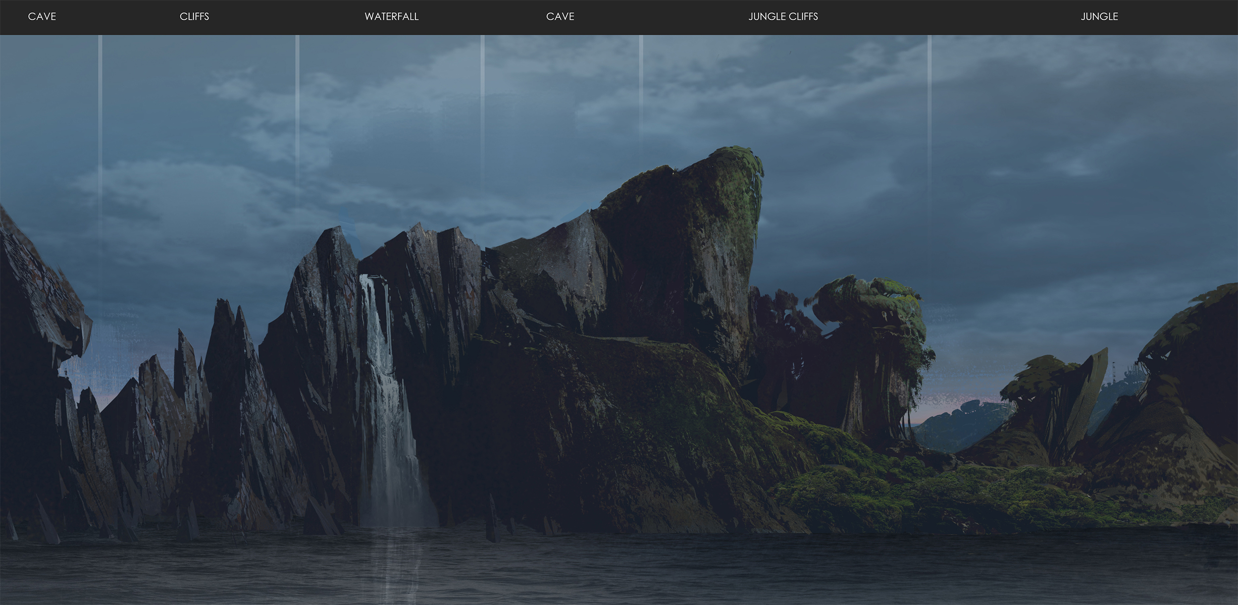Click the divider line between WATERFALL and second CAVE
Screen dimensions: 1238x605
tap(482, 99)
